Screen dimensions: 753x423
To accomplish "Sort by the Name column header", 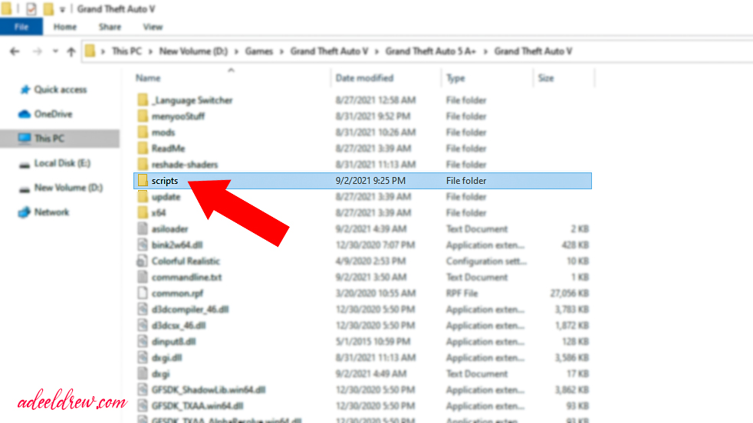I will pos(148,78).
